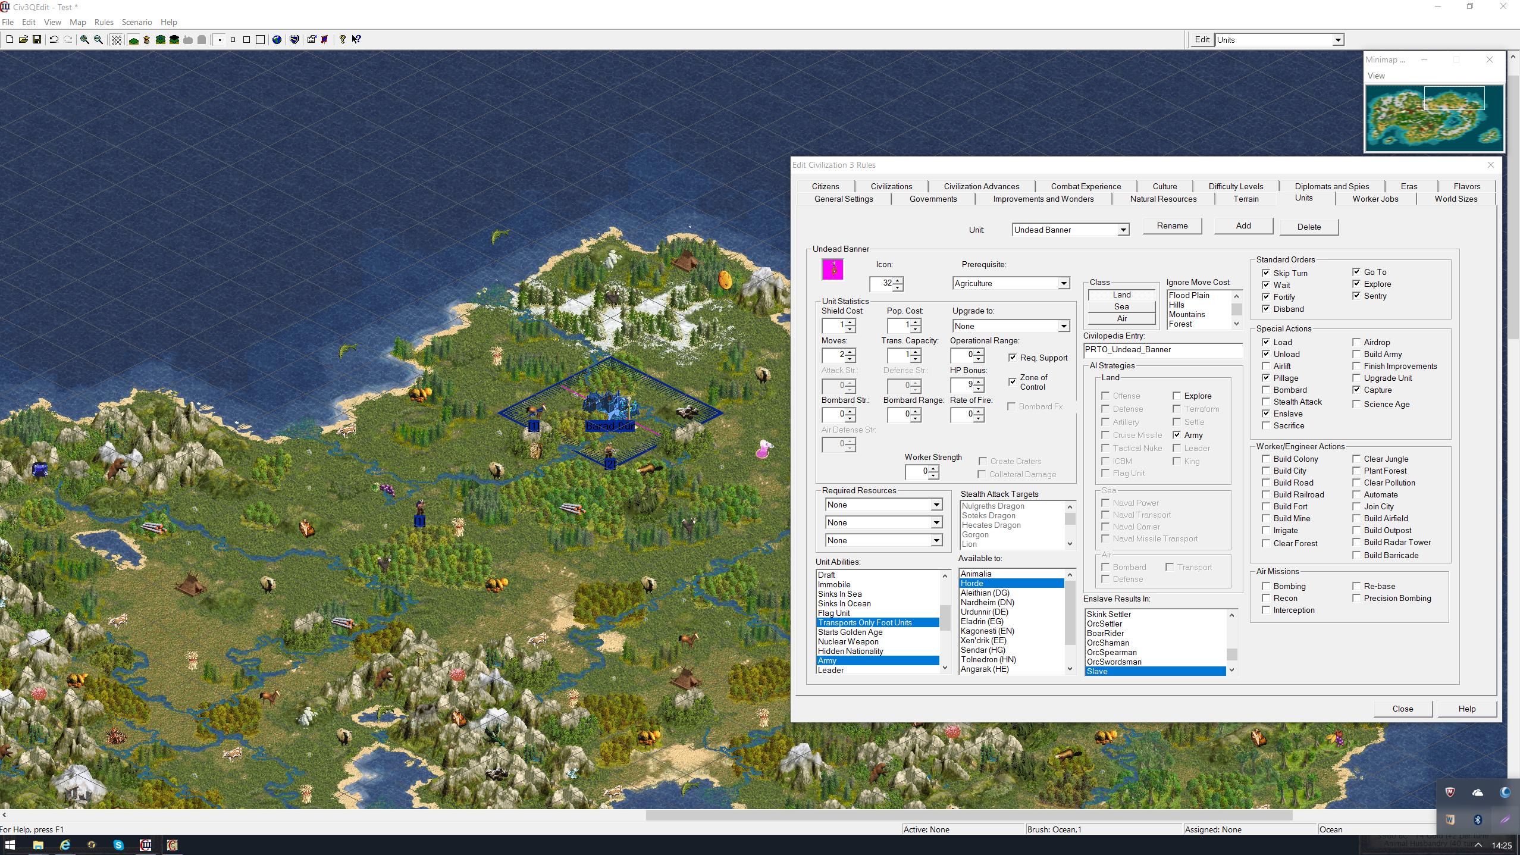Click the Civilopedia Entry text field
This screenshot has height=855, width=1520.
click(1162, 350)
